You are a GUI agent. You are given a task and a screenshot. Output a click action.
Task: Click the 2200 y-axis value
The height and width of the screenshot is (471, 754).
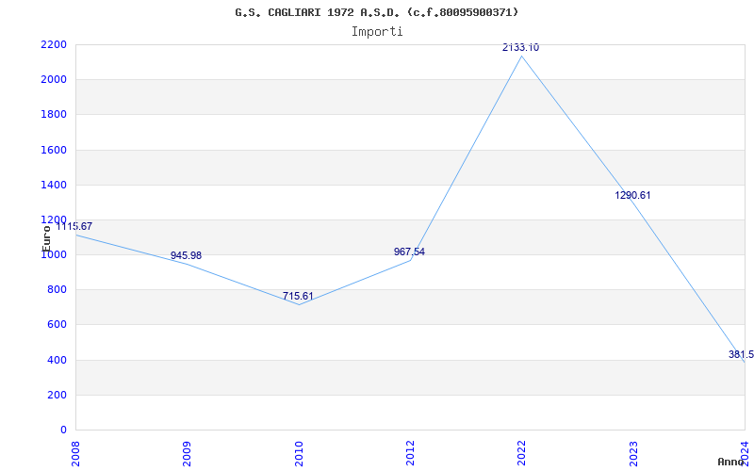pos(54,44)
